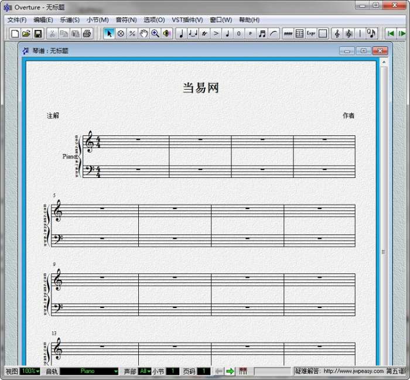This screenshot has width=410, height=380.
Task: Click the 页码 page number field
Action: point(203,371)
